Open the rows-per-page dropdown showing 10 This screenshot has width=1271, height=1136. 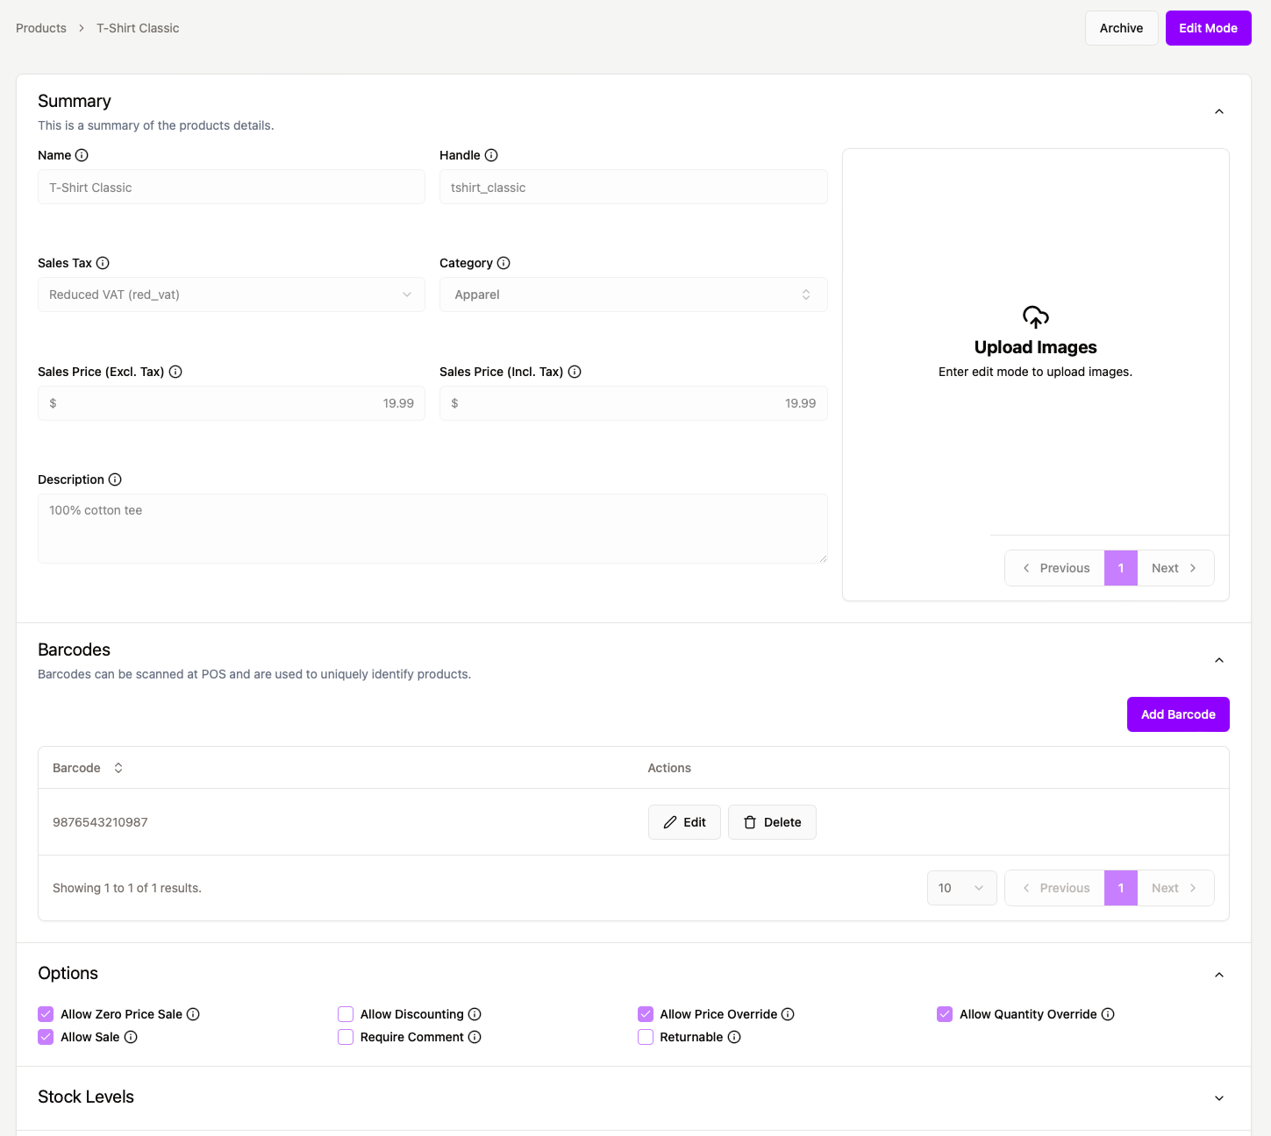coord(961,888)
